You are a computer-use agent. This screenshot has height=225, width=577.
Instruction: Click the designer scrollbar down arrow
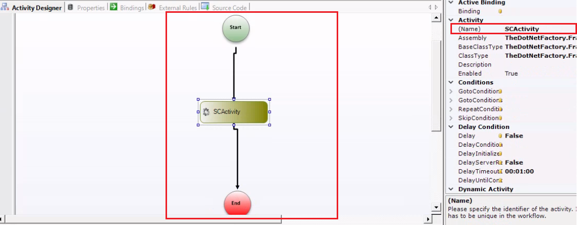click(x=436, y=208)
